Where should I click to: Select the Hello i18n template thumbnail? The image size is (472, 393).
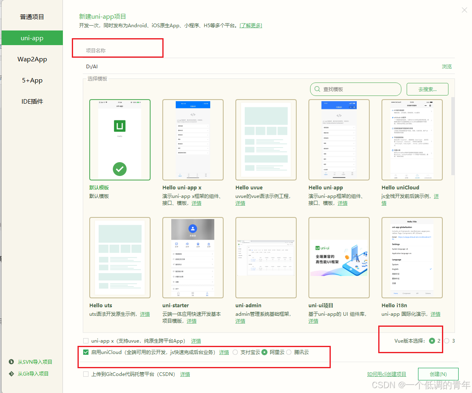pos(412,258)
